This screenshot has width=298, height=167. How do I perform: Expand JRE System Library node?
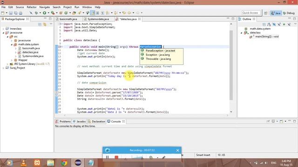point(7,64)
